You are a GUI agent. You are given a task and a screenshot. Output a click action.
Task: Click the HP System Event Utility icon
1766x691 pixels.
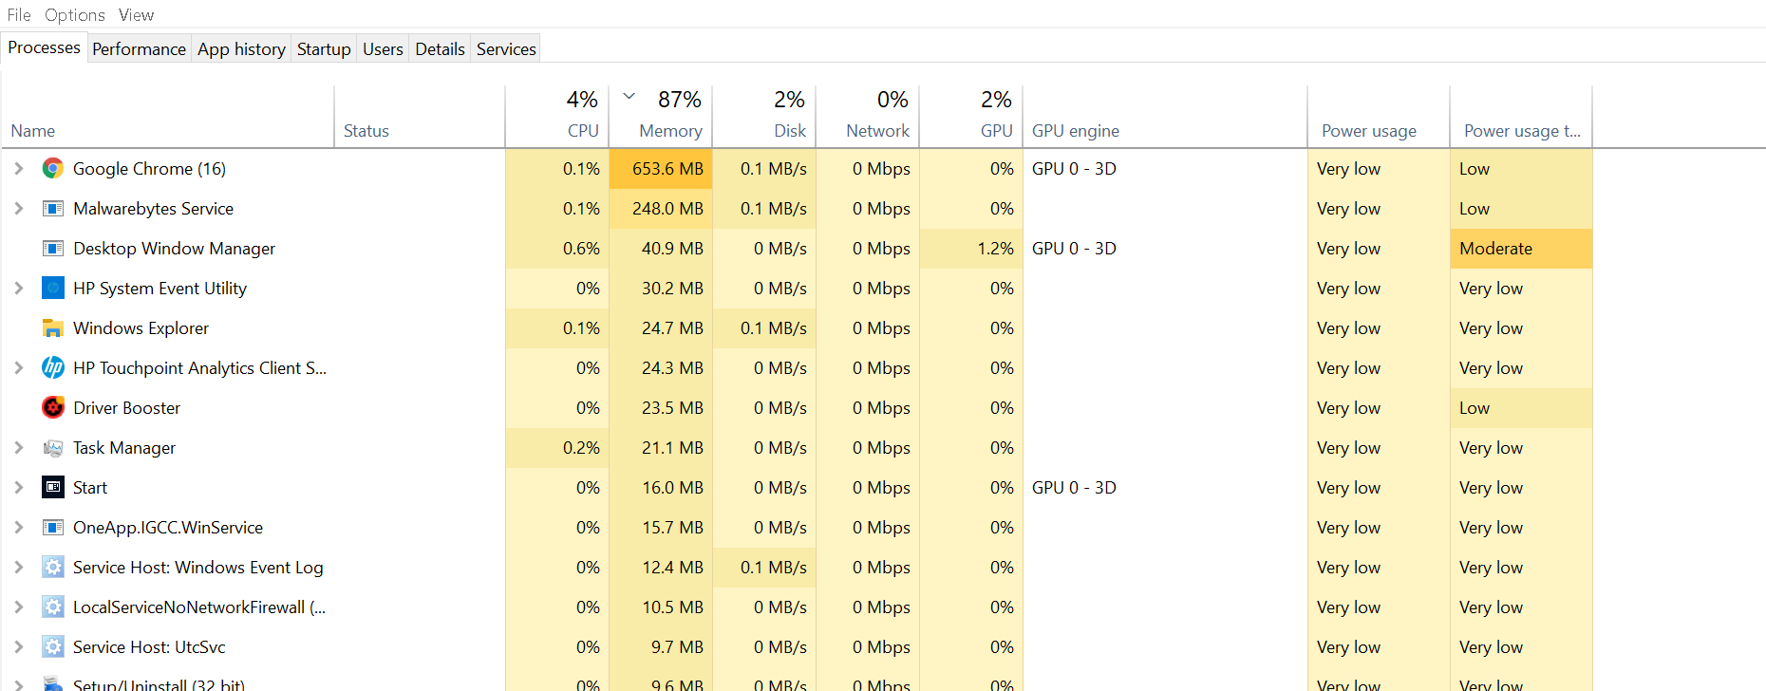click(53, 289)
